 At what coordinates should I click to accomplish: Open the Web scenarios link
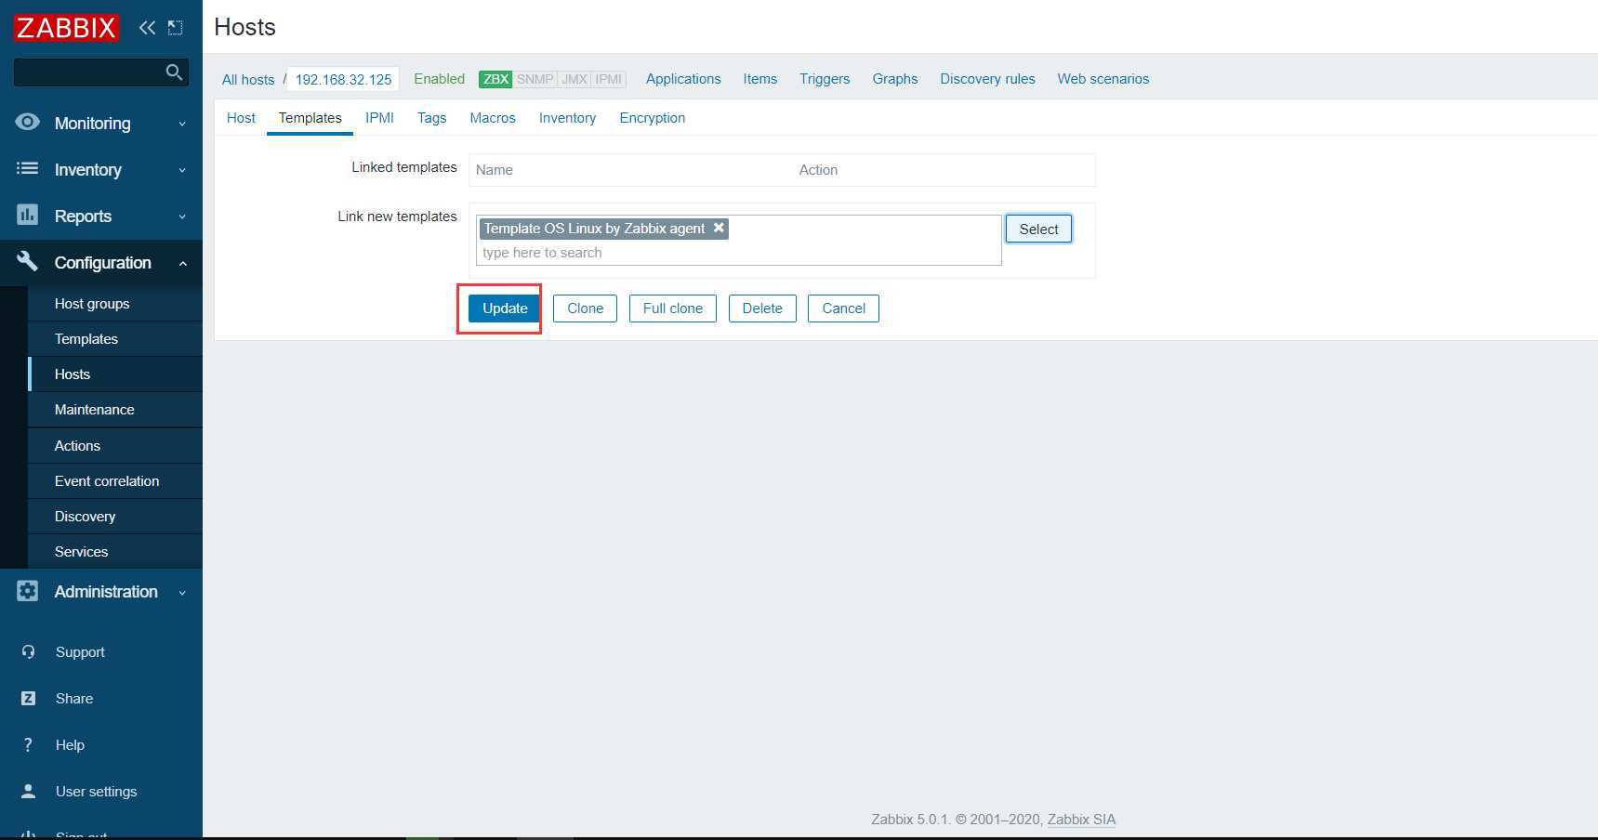tap(1103, 79)
